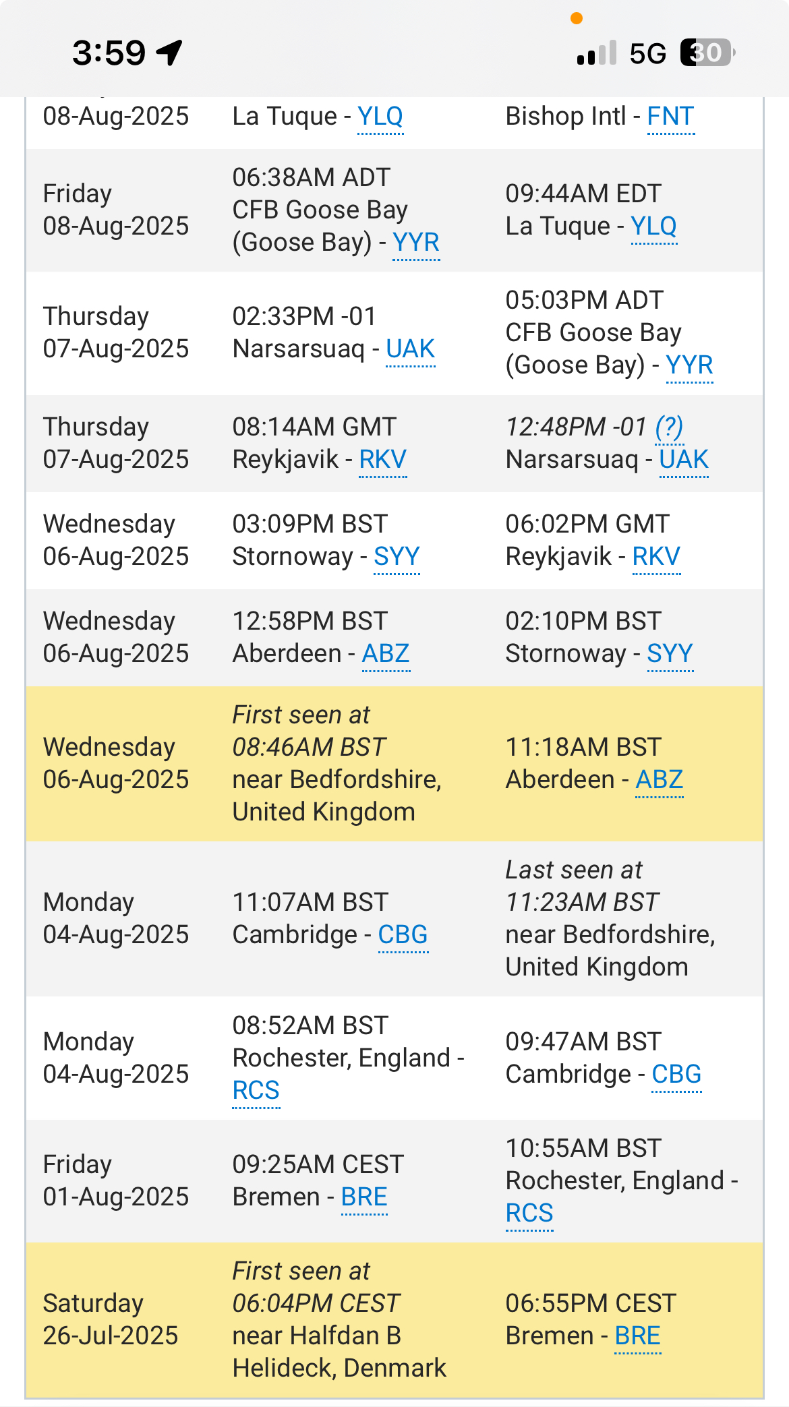Tap the 3:59 clock in status bar
This screenshot has height=1407, width=789.
tap(109, 53)
